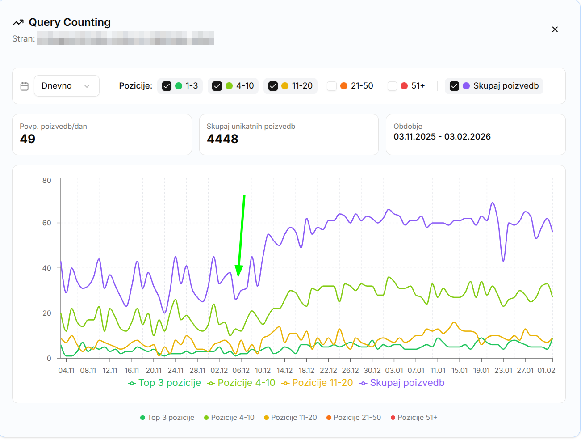Click the red dot beside 51+

point(403,86)
